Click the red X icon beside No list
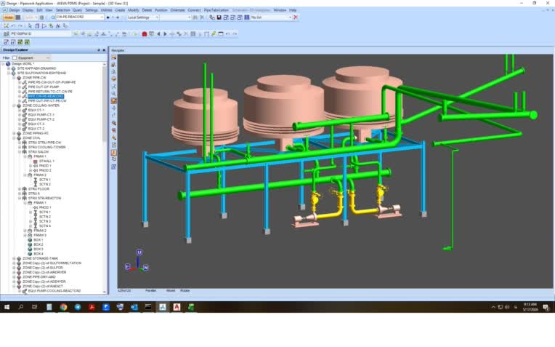Viewport: 555px width, 347px height. point(296,17)
